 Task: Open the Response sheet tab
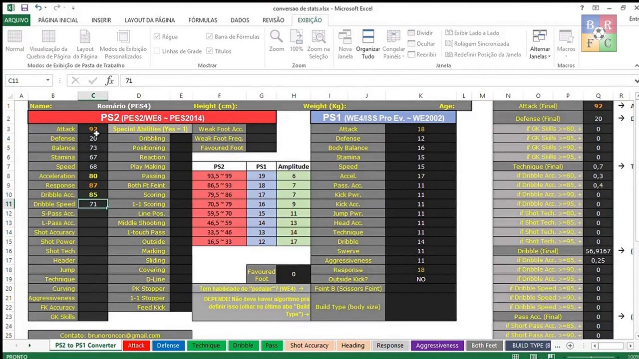click(x=390, y=346)
